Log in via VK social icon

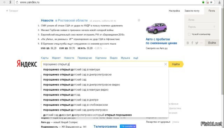click(x=188, y=43)
